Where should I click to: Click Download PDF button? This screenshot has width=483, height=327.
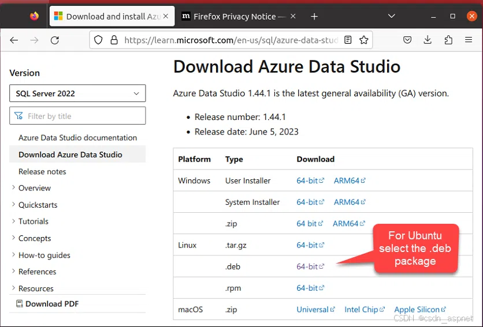pos(47,303)
